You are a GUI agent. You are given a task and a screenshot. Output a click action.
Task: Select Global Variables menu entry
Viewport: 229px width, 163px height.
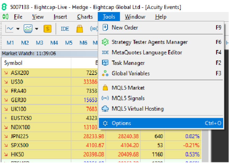[161, 73]
